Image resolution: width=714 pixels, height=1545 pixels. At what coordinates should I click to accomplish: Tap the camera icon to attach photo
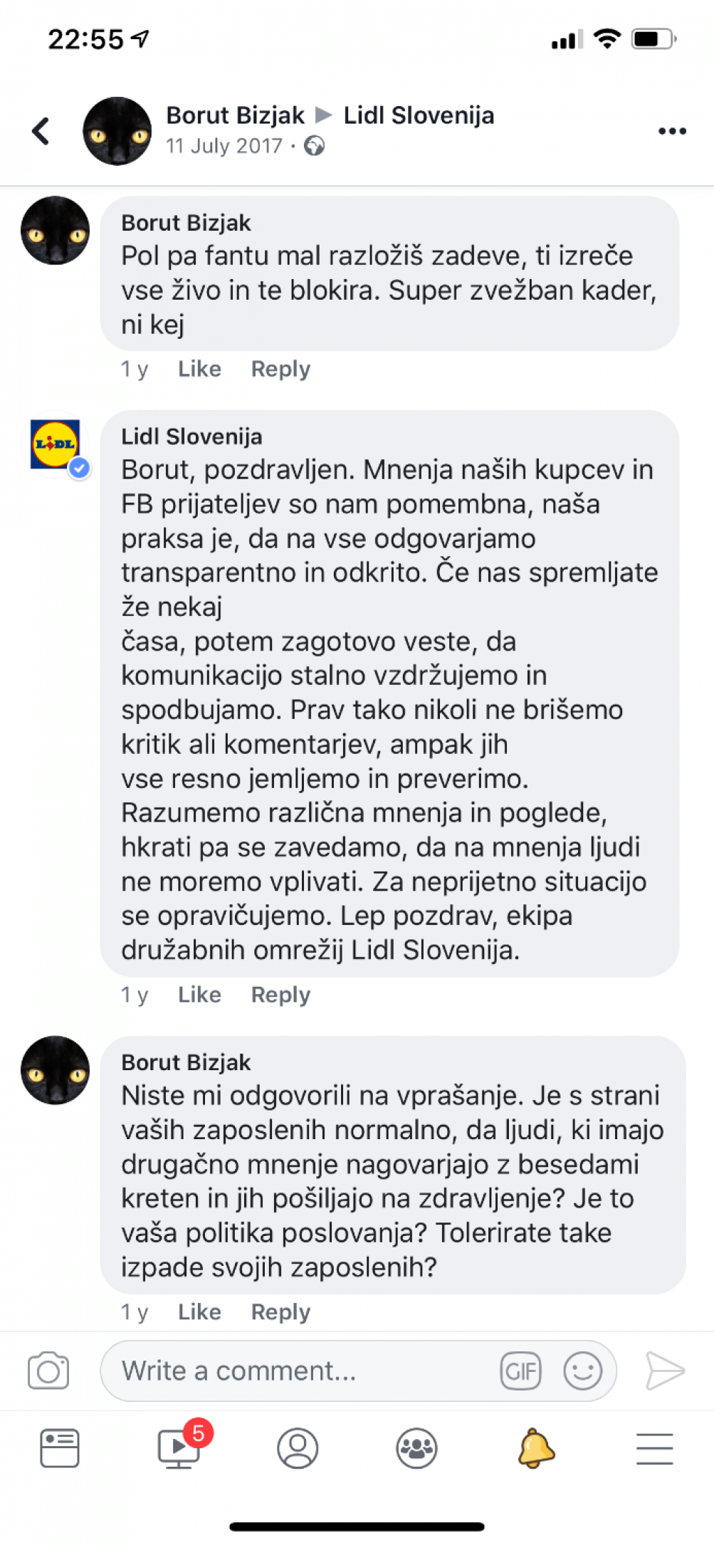pos(48,1371)
